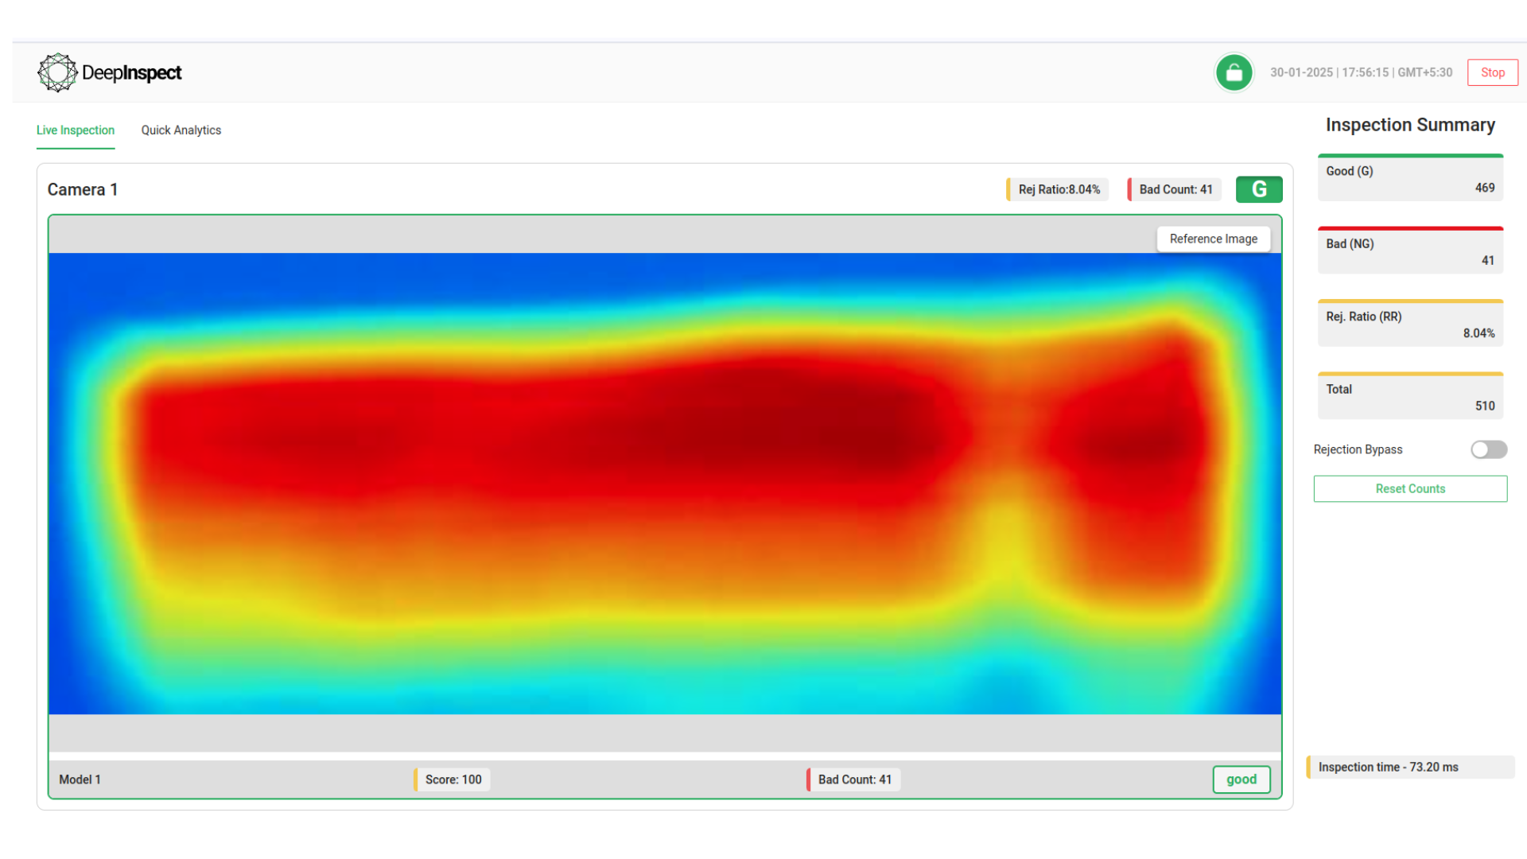Select the Live Inspection tab
Viewport: 1527px width, 859px height.
coord(76,130)
